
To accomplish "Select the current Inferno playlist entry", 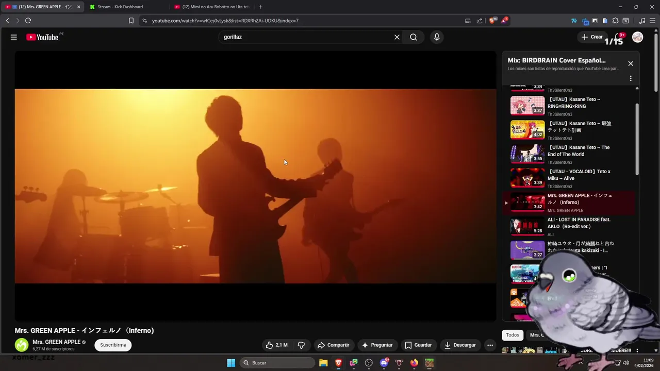I will (569, 203).
